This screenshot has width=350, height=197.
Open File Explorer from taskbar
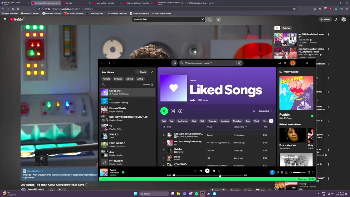pyautogui.click(x=178, y=194)
